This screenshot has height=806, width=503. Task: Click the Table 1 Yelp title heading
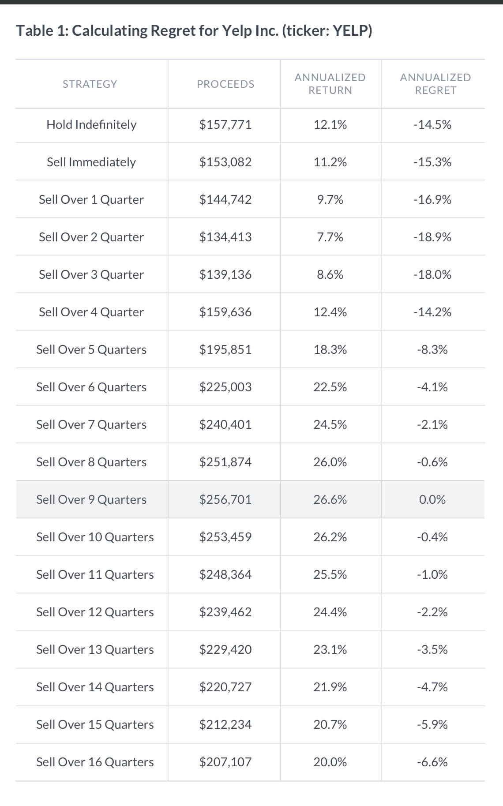(x=194, y=31)
